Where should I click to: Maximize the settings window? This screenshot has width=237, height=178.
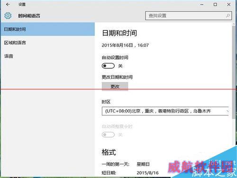tap(215, 4)
